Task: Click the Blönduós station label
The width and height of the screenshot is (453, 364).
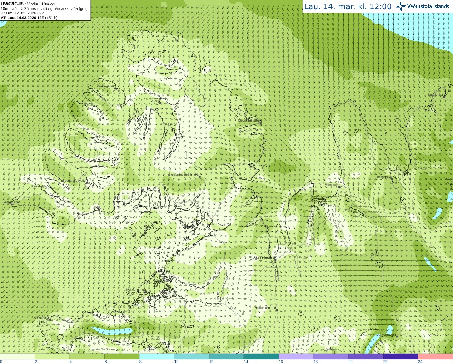Action: pos(332,185)
